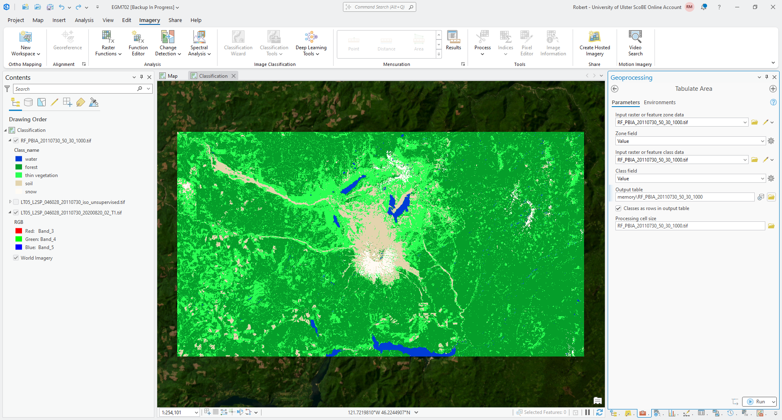
Task: Enable the iso_unsupervised.tif layer checkbox
Action: [x=16, y=202]
